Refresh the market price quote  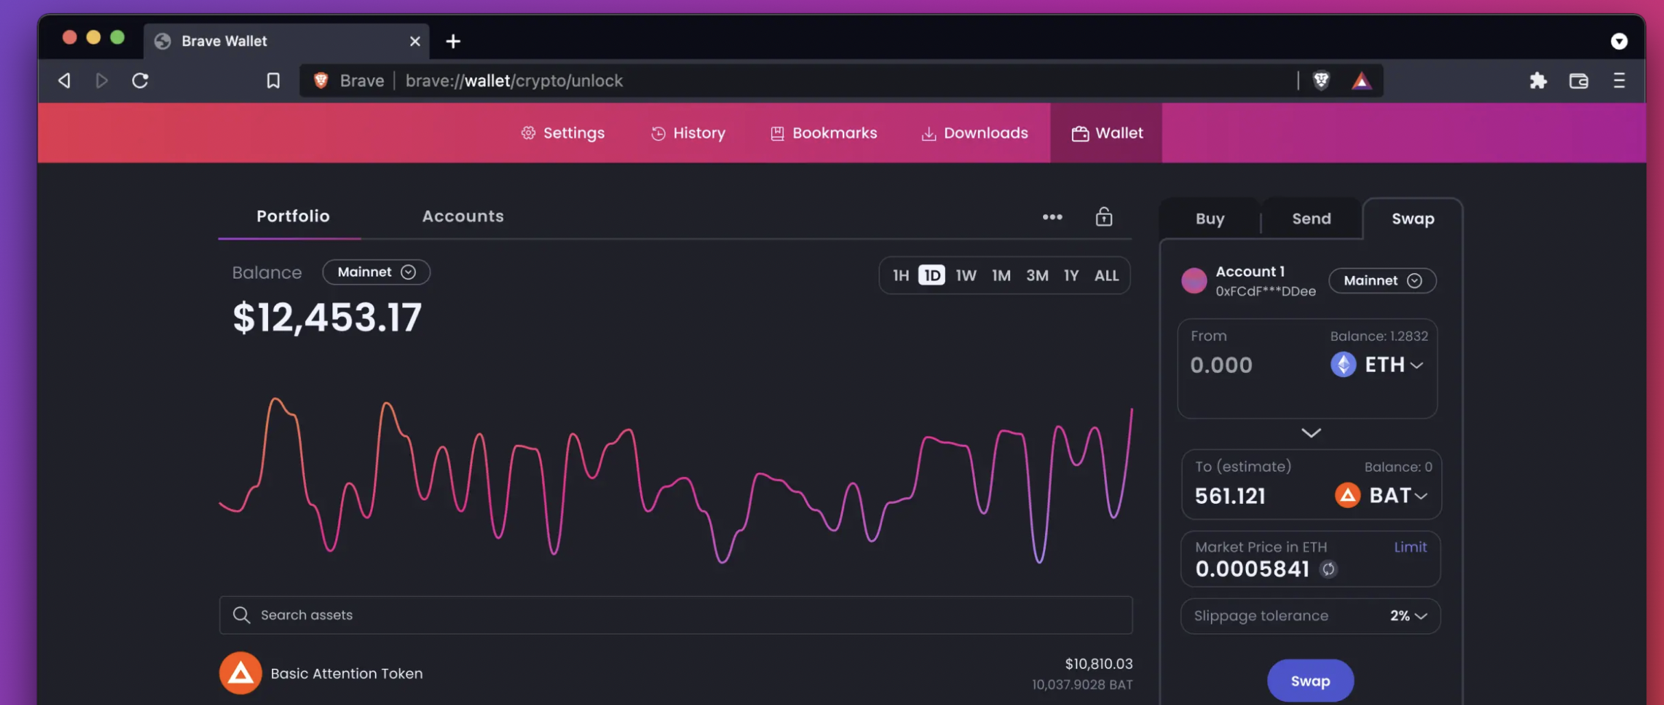[1329, 569]
